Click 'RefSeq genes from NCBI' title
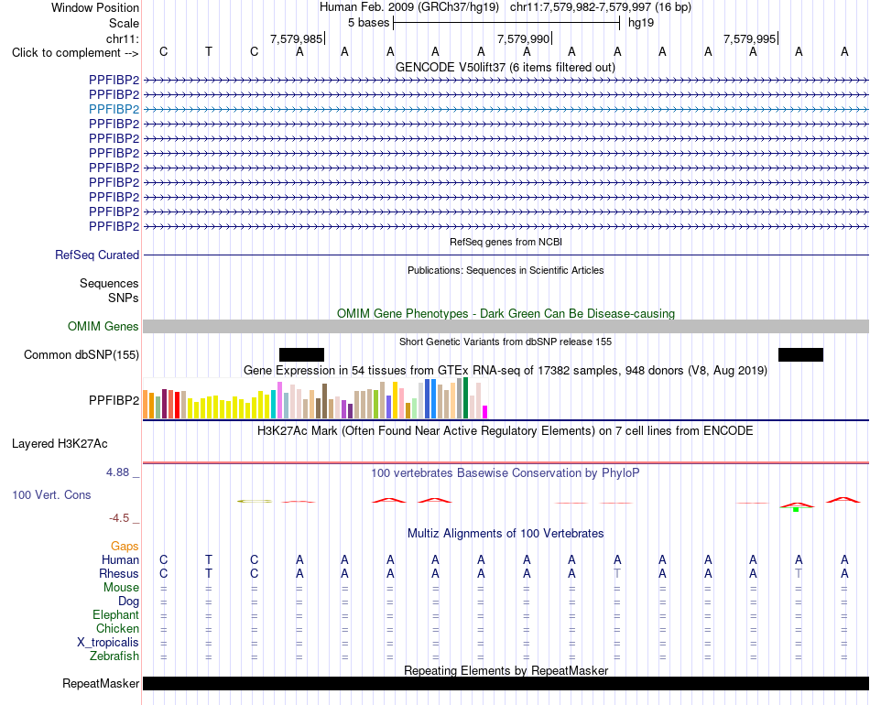 pos(506,242)
